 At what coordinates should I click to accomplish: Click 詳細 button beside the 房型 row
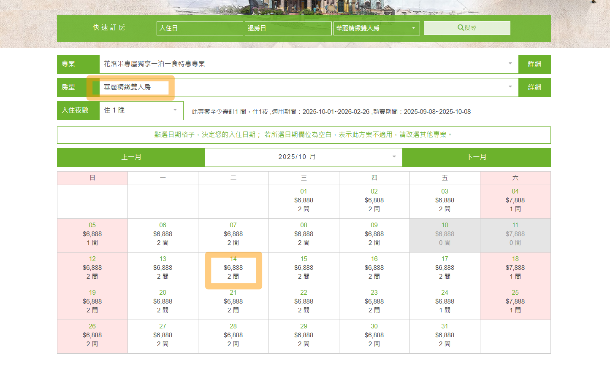pos(534,87)
